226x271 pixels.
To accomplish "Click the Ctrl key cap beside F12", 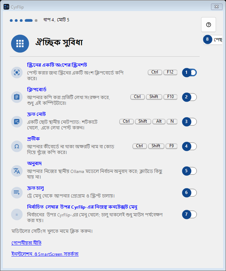I will [155, 72].
